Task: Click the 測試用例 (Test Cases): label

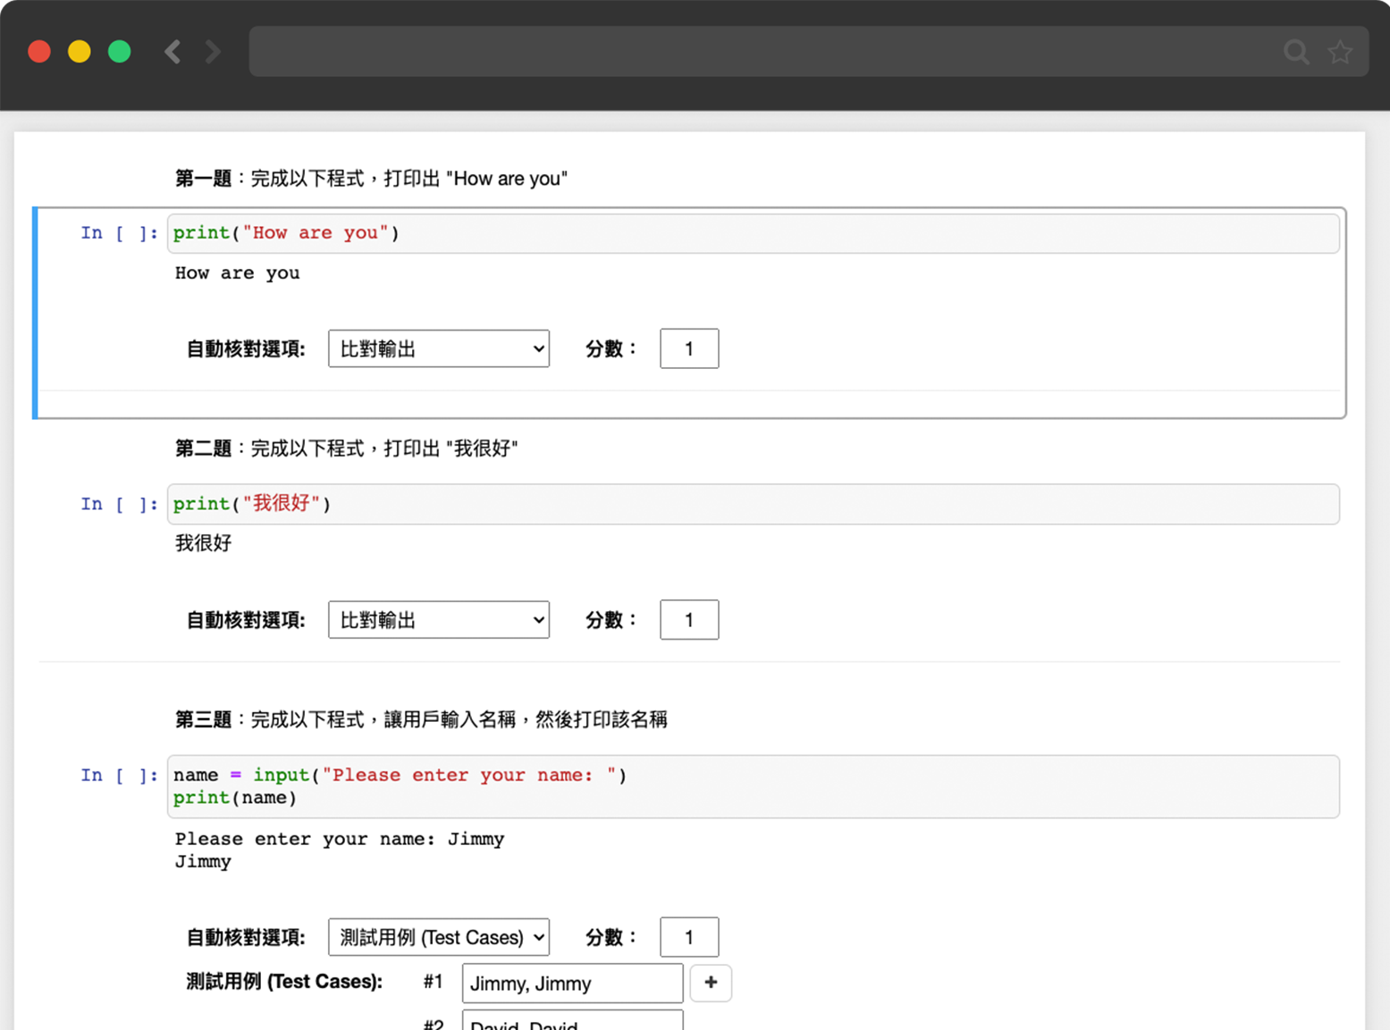Action: point(284,982)
